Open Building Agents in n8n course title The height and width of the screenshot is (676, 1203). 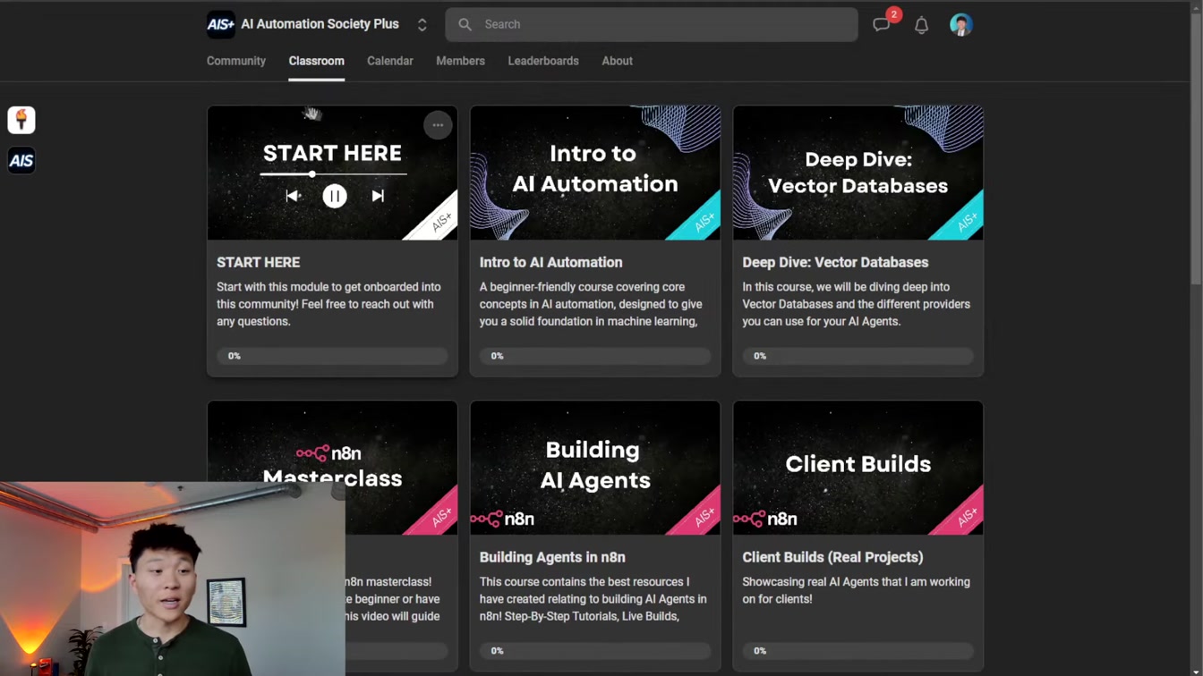552,557
